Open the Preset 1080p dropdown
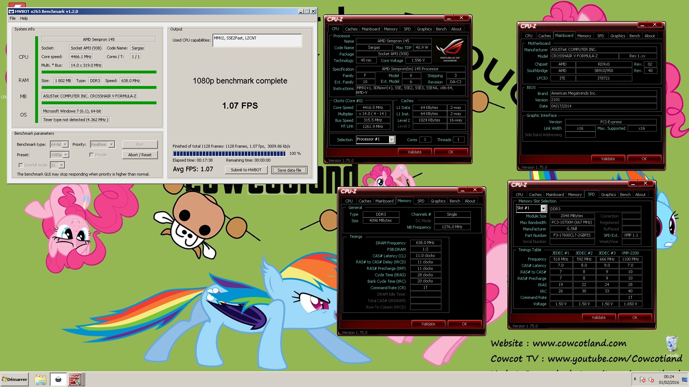The width and height of the screenshot is (689, 387). click(66, 155)
